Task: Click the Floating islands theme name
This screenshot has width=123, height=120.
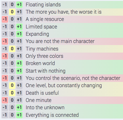Action: (43, 5)
